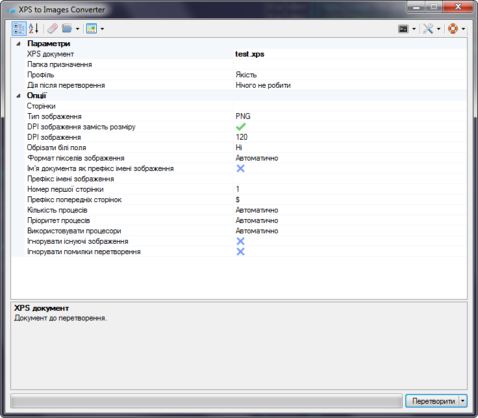Viewport: 478px width, 418px height.
Task: Click the command line console icon
Action: click(x=403, y=29)
